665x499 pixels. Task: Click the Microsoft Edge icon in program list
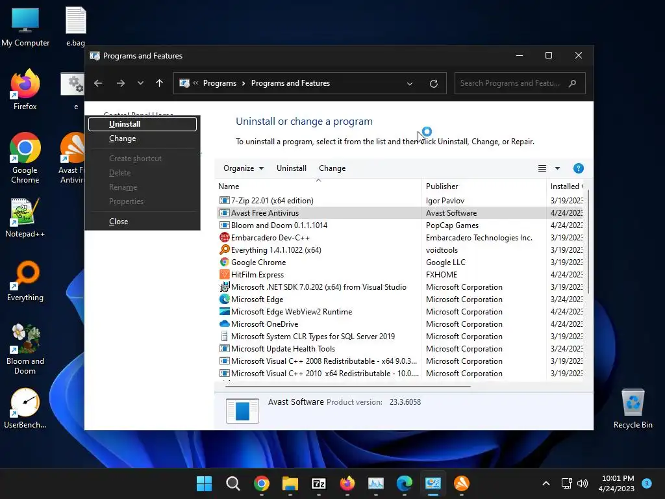coord(224,299)
